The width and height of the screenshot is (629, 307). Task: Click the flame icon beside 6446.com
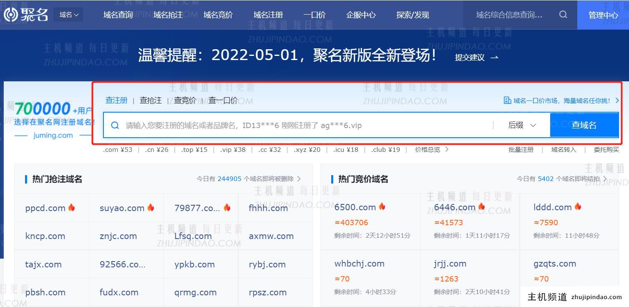(481, 206)
